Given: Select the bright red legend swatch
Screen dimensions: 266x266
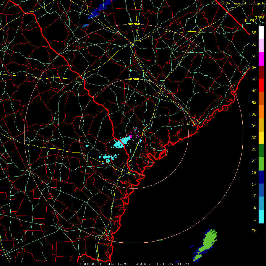Looking at the screenshot, I should 261,85.
